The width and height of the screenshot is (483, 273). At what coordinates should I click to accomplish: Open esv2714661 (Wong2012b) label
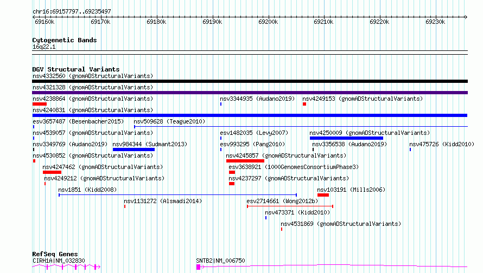pyautogui.click(x=282, y=201)
